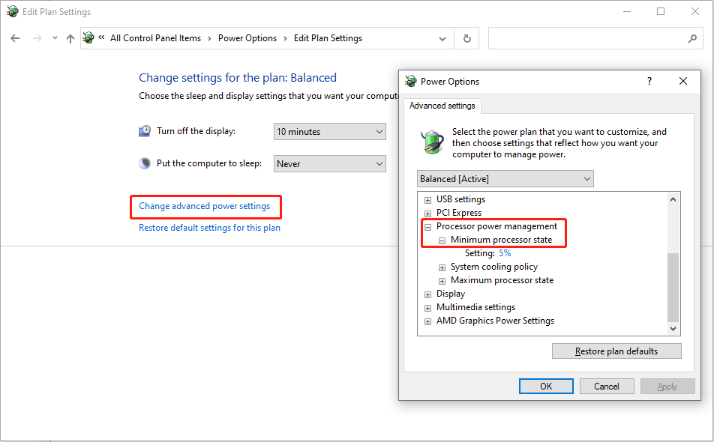Viewport: 714px width, 442px height.
Task: Minimize the Edit Plan Settings window
Action: [627, 11]
